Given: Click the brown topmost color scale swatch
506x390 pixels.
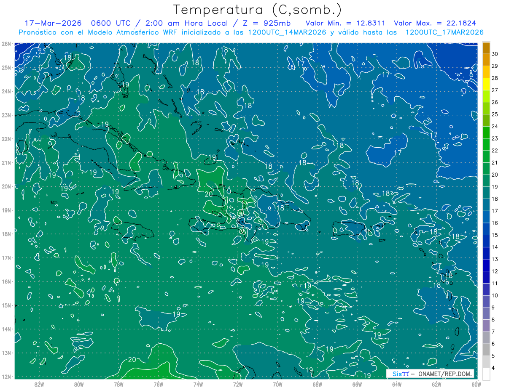Looking at the screenshot, I should (486, 48).
